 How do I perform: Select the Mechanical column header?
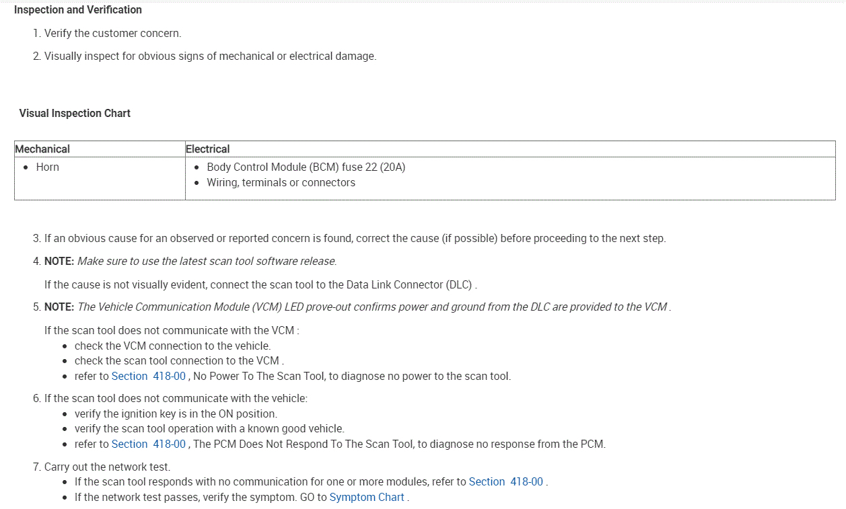(x=42, y=149)
